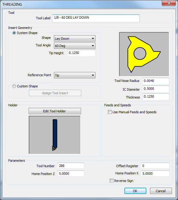Select the Custom Shape radio button

point(14,86)
